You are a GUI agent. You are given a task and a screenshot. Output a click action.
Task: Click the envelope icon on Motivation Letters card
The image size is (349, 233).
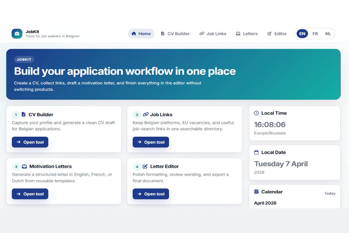point(24,166)
